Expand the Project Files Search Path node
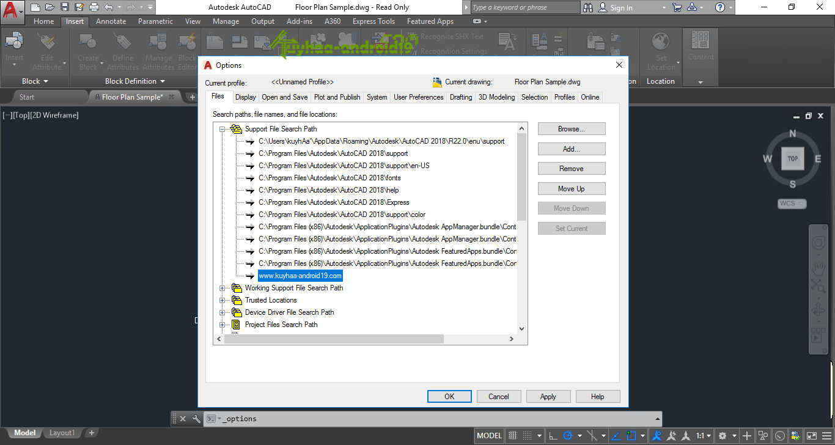The image size is (835, 445). click(223, 325)
